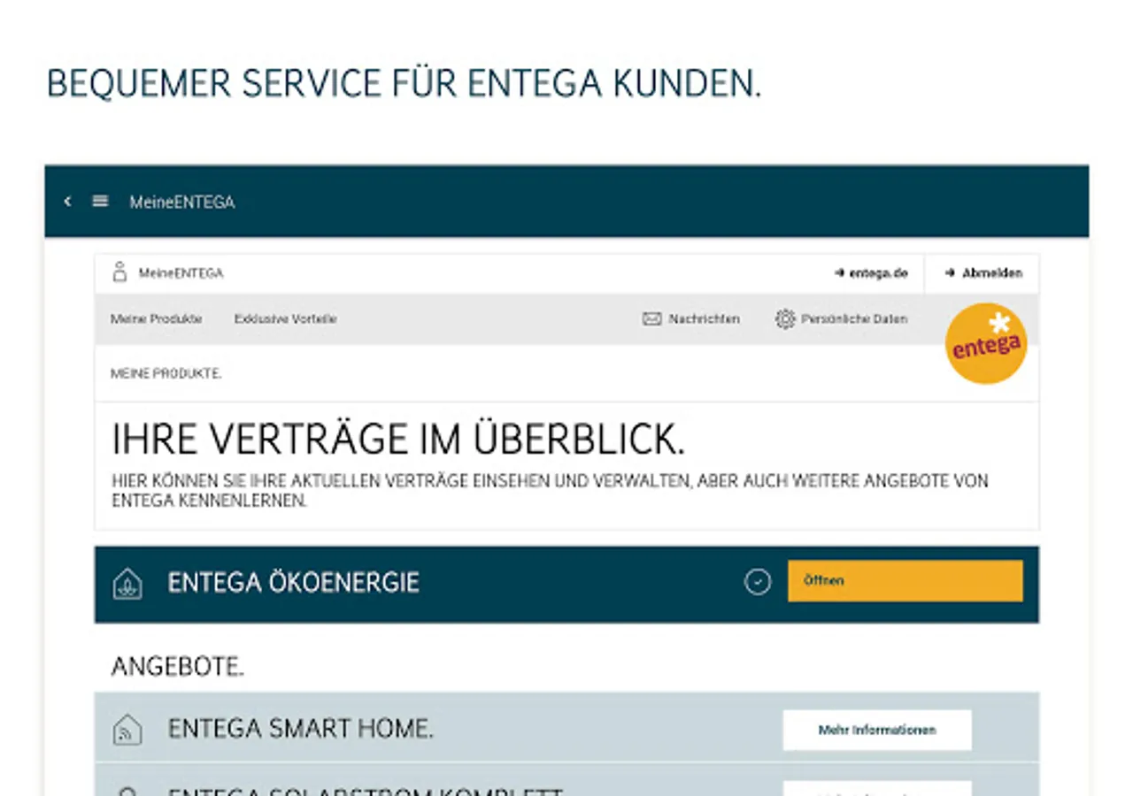Click the Persönliche Daten gear icon
Screen dimensions: 1133x796
pyautogui.click(x=785, y=319)
